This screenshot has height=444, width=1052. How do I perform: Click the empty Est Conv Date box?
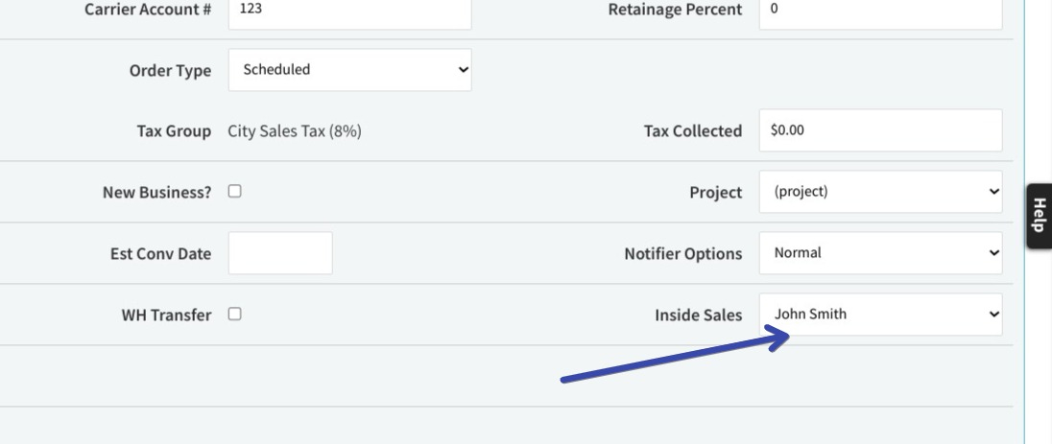(279, 253)
